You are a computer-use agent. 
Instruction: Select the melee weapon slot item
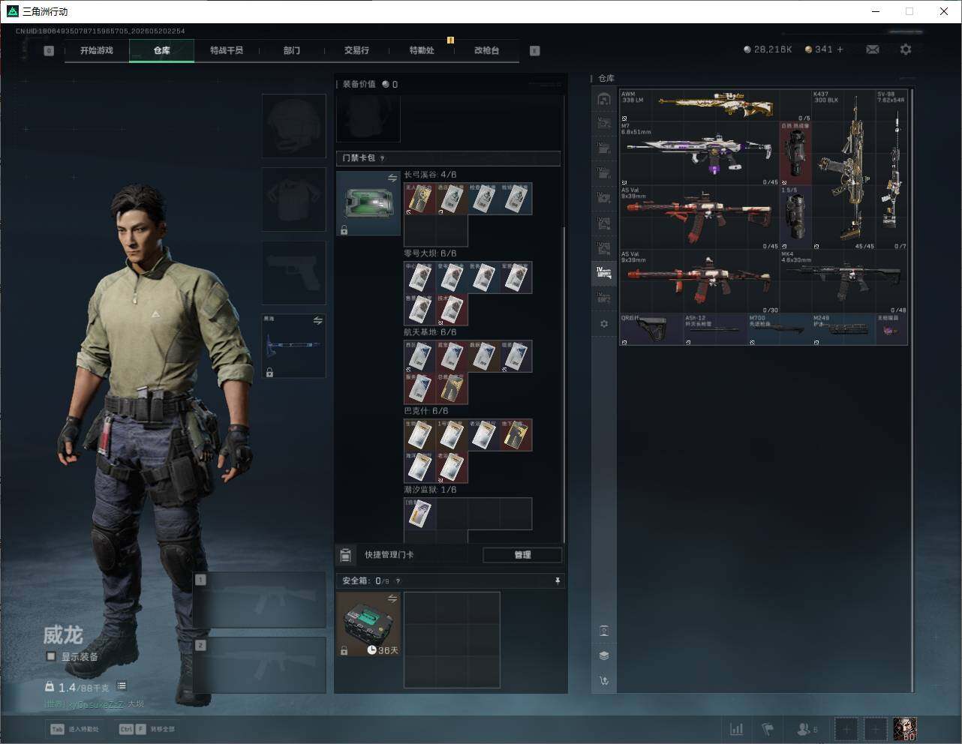[x=293, y=346]
